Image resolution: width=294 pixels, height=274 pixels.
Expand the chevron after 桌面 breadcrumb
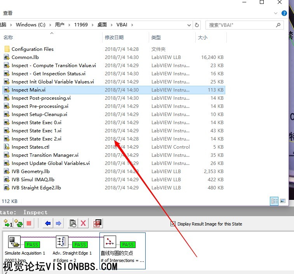(x=111, y=25)
